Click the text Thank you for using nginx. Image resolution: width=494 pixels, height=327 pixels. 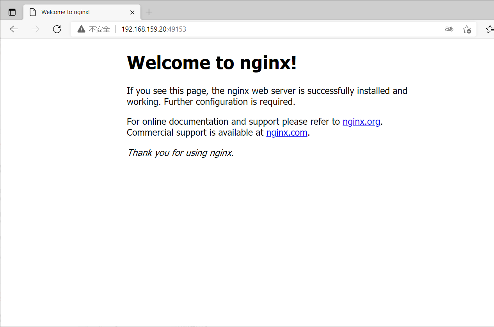(180, 152)
